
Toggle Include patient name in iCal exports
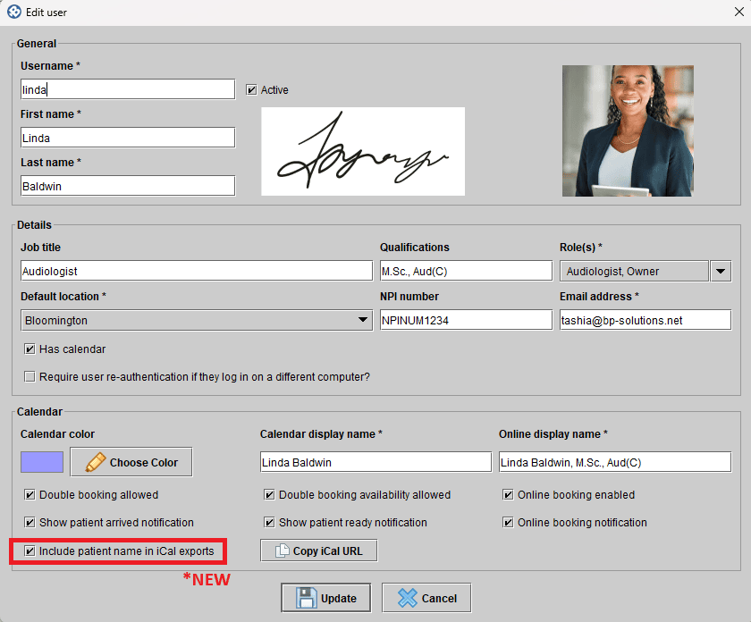pos(30,551)
